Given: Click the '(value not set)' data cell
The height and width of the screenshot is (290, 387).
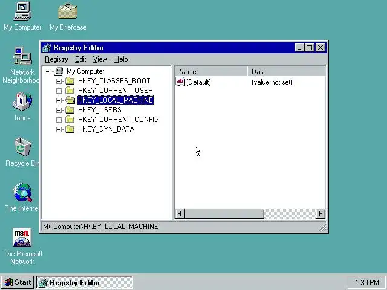Looking at the screenshot, I should pyautogui.click(x=272, y=82).
